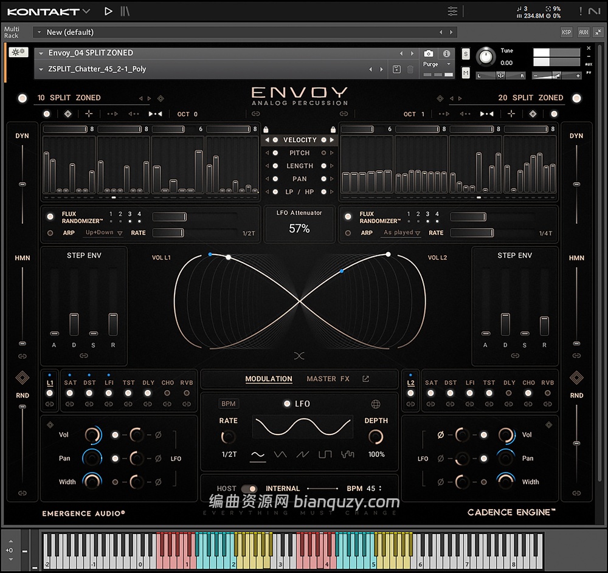Select the triangle LFO waveform icon
Image resolution: width=608 pixels, height=573 pixels.
tap(280, 454)
